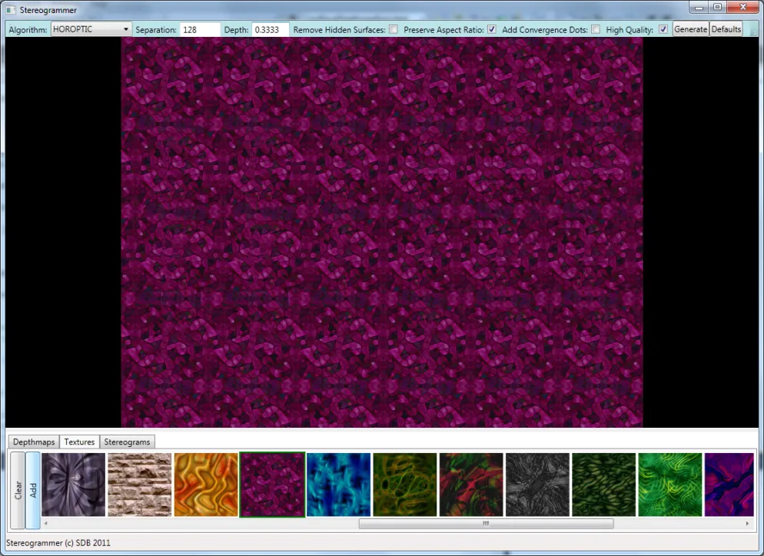Click the Generate button
The height and width of the screenshot is (556, 764).
click(x=690, y=29)
